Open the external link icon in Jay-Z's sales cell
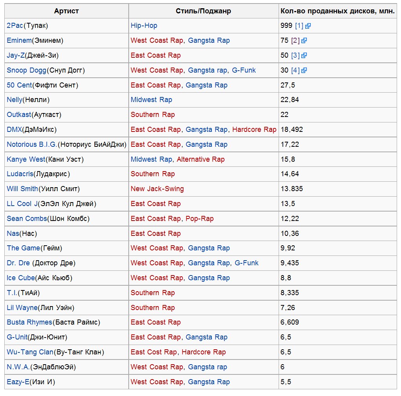The width and height of the screenshot is (401, 396). pos(304,55)
